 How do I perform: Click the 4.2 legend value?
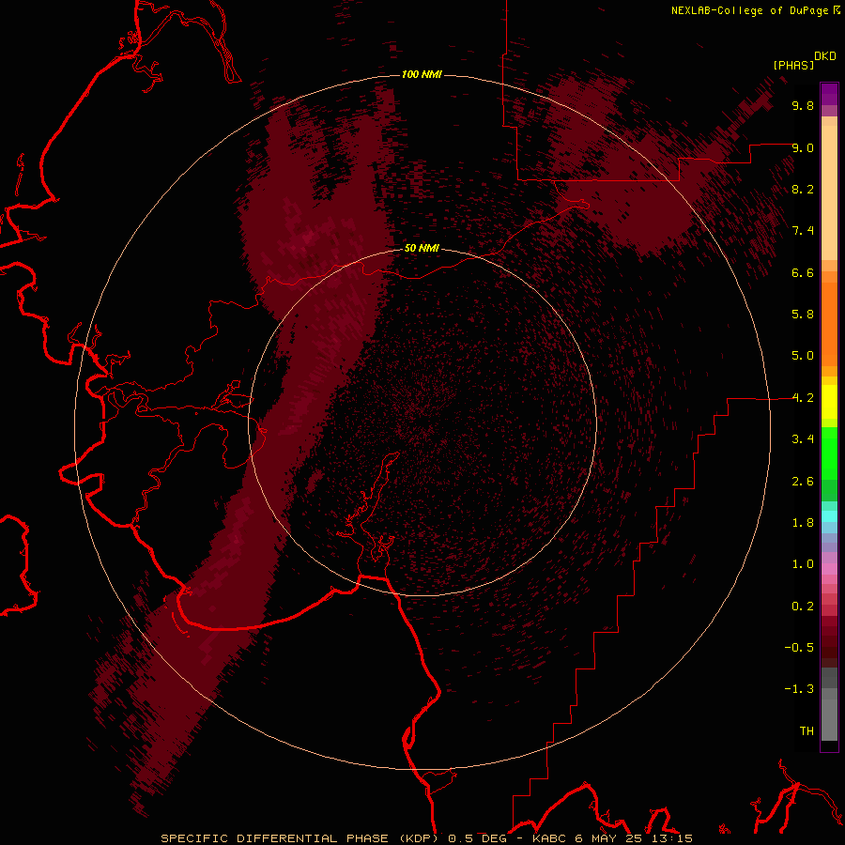803,398
